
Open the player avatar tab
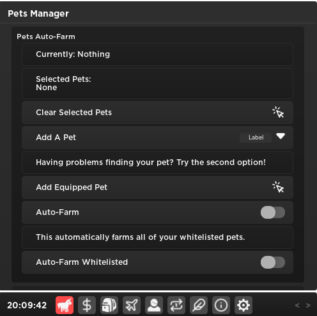pyautogui.click(x=154, y=305)
